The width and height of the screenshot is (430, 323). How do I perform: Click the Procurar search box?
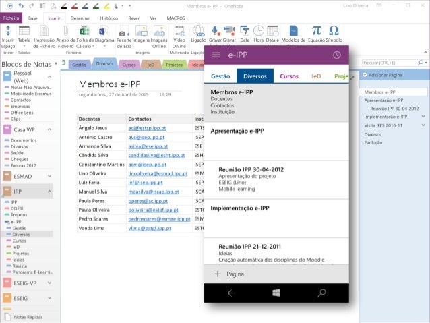pyautogui.click(x=391, y=63)
